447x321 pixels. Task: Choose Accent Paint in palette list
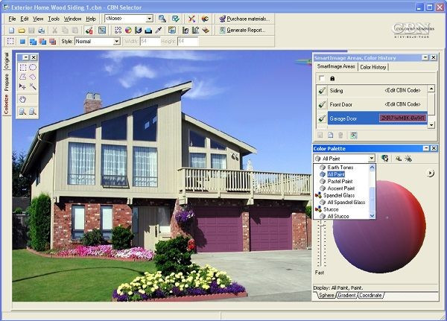coord(341,188)
